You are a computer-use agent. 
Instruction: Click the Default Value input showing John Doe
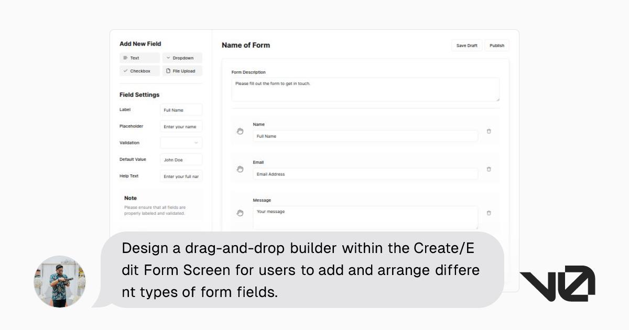pyautogui.click(x=181, y=159)
